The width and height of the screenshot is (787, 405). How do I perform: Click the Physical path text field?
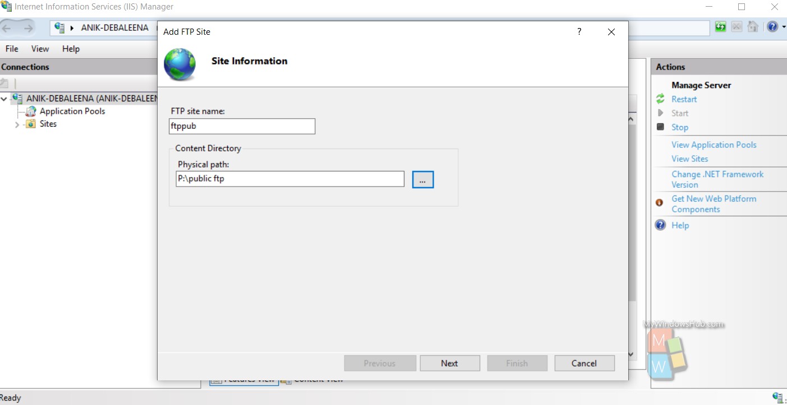point(290,179)
